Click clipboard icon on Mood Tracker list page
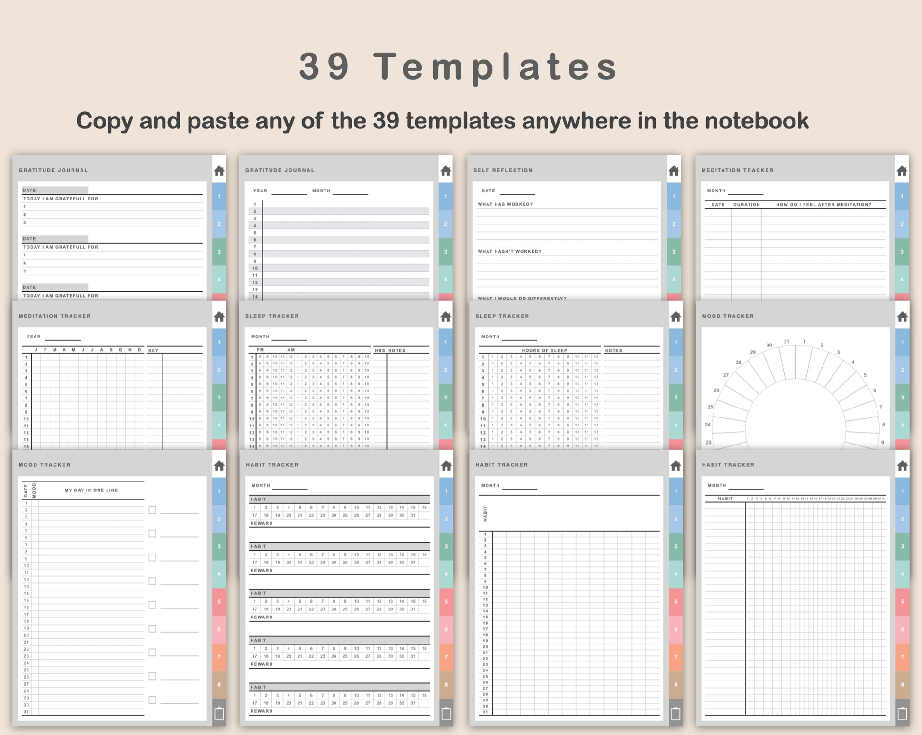The height and width of the screenshot is (735, 922). point(219,713)
